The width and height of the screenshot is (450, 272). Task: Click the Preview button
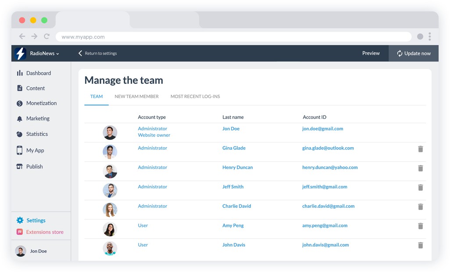371,53
